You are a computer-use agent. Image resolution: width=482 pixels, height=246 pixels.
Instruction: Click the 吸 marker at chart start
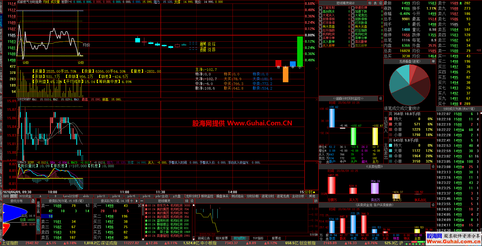(x=26, y=63)
